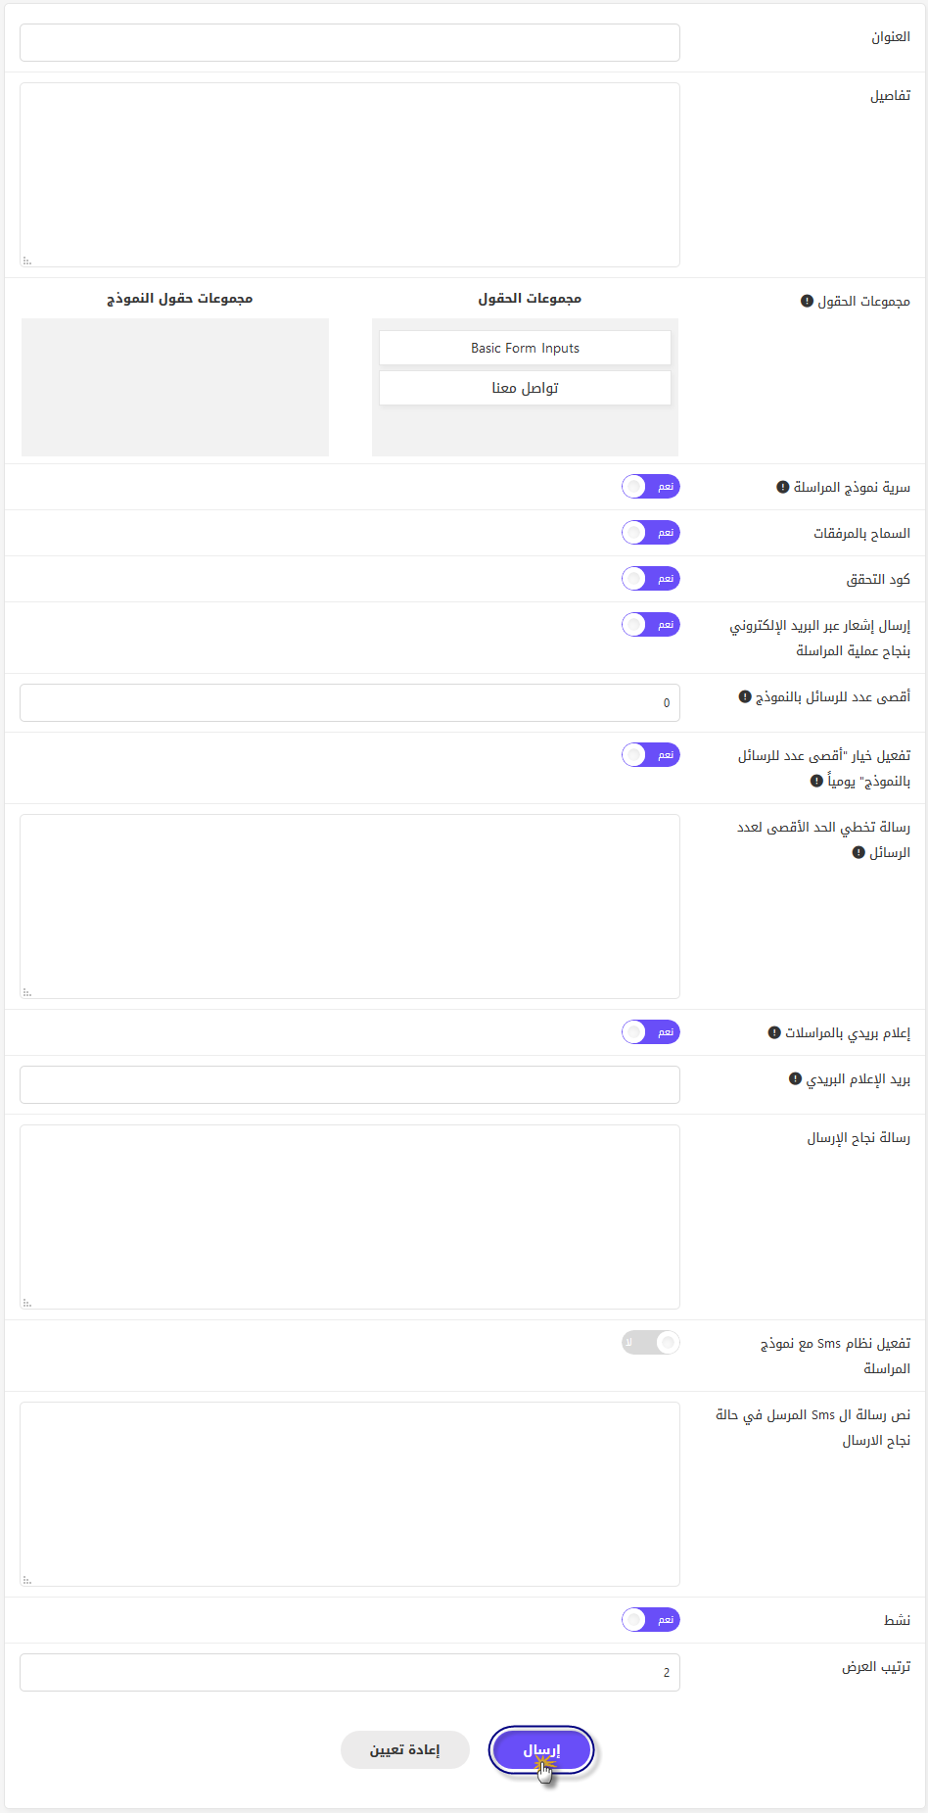Click info icon next to يومياً option label
The image size is (928, 1813).
pos(816,781)
